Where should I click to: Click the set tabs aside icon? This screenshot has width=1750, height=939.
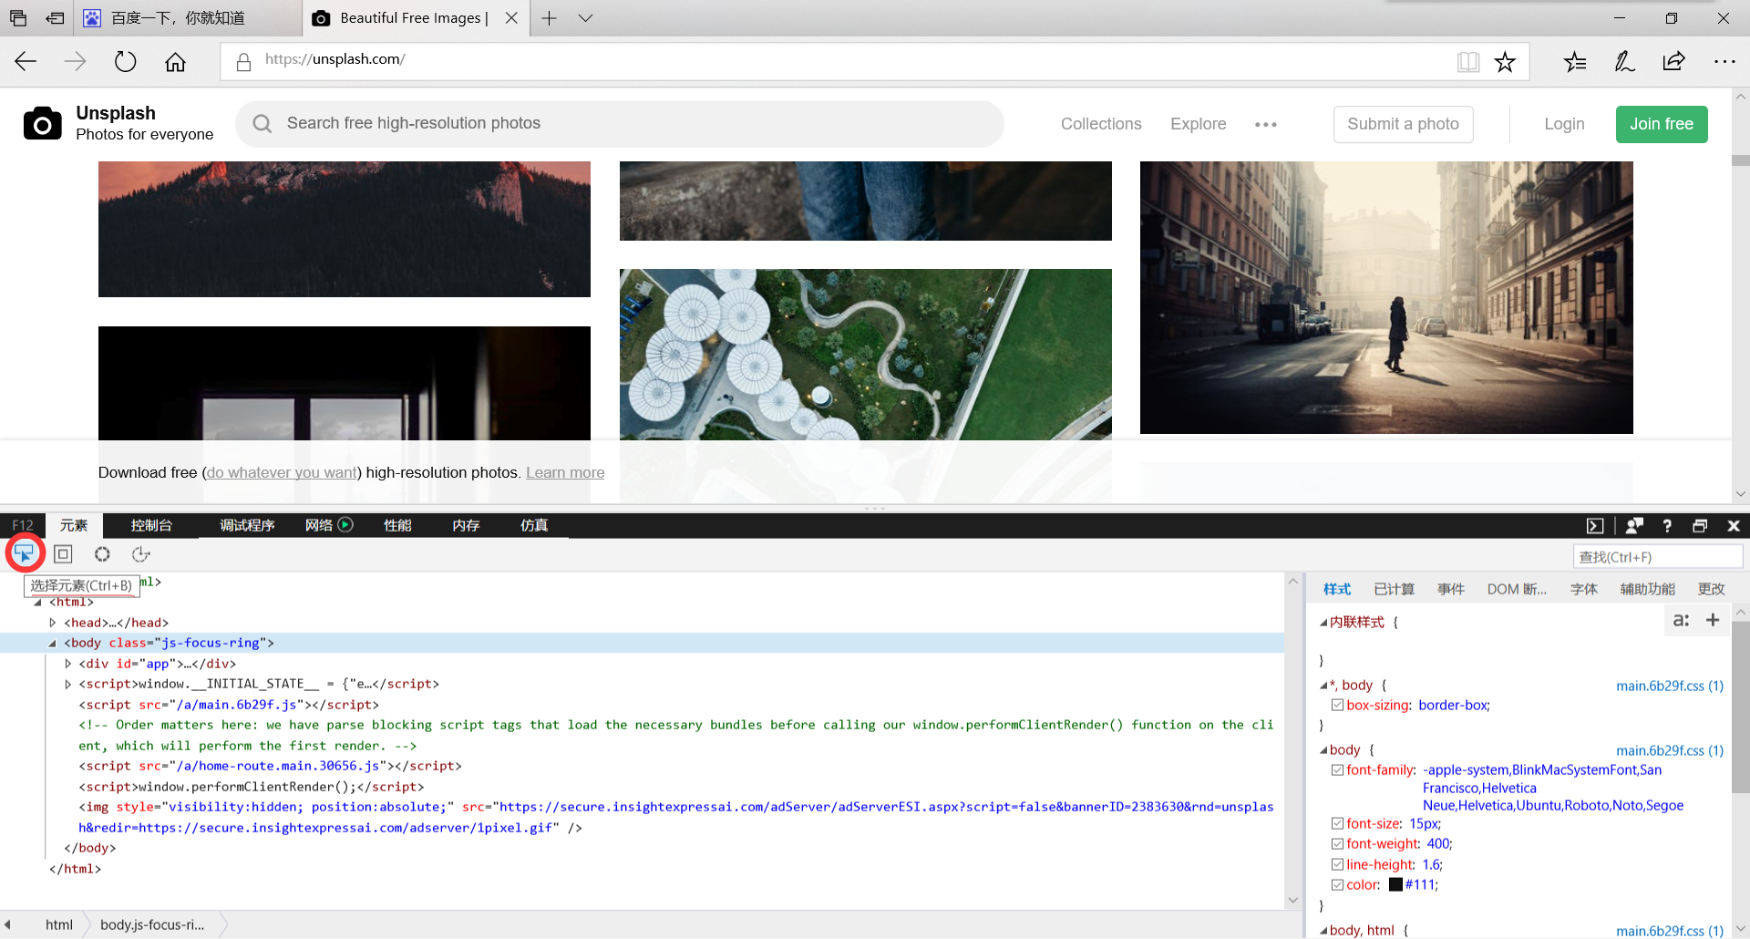(x=56, y=18)
